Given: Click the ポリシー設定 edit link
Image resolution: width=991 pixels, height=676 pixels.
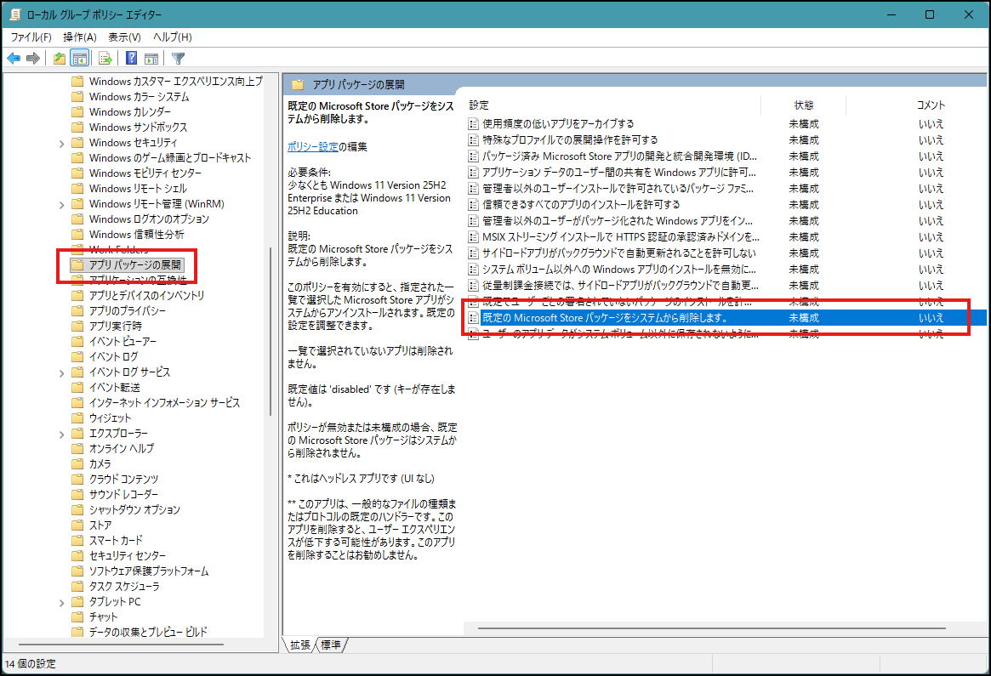Looking at the screenshot, I should [x=312, y=146].
